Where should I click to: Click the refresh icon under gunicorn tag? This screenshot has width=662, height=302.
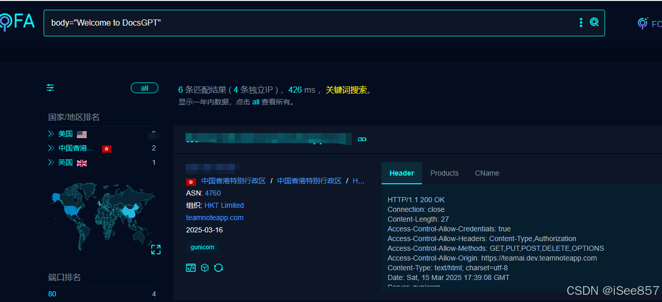(x=218, y=268)
